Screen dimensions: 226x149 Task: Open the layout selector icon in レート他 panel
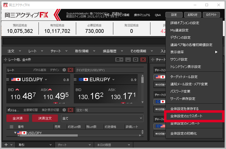[x=119, y=60]
